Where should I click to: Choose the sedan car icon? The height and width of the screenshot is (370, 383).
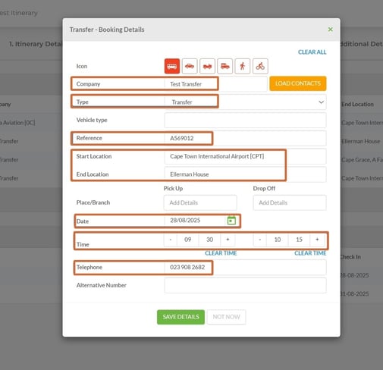pyautogui.click(x=190, y=66)
